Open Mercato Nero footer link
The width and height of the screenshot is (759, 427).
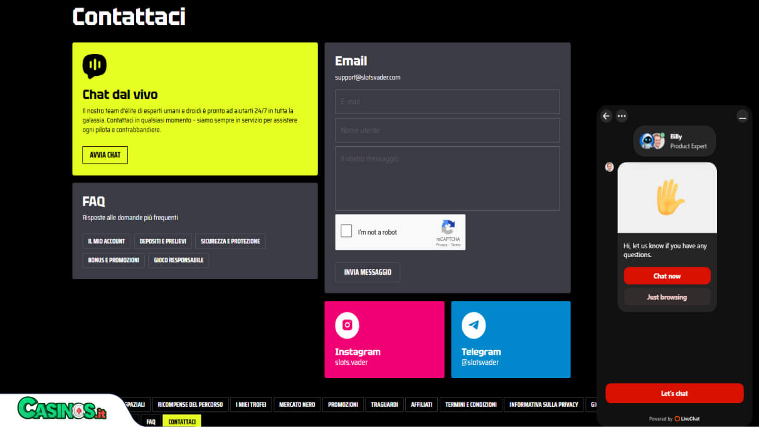pos(297,404)
